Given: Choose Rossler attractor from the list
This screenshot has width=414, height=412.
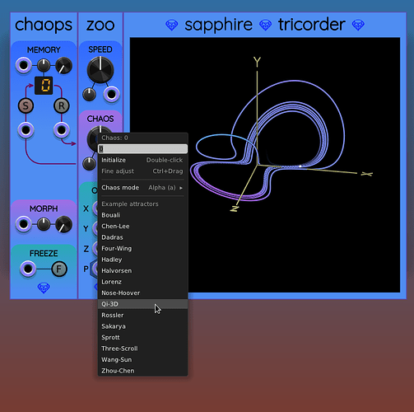Looking at the screenshot, I should click(x=142, y=315).
